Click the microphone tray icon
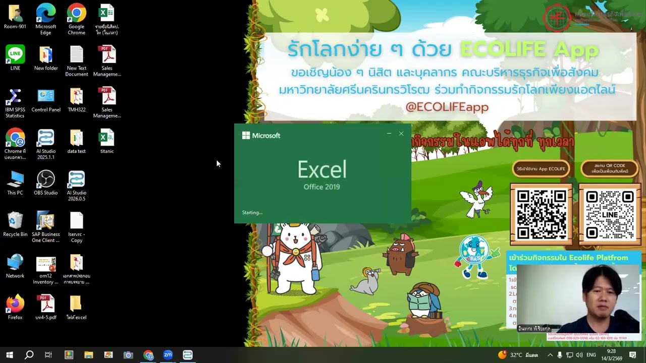646x363 pixels. point(560,355)
